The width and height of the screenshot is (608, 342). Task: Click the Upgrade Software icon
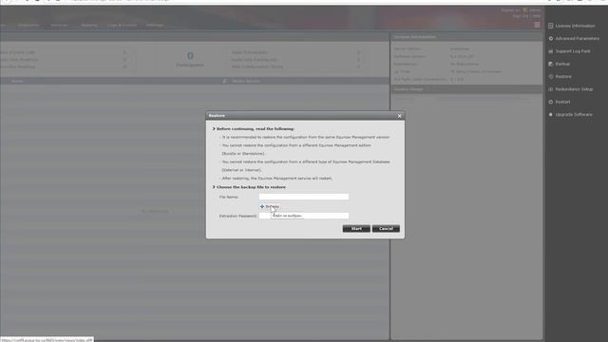point(551,115)
